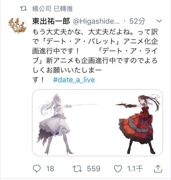Open the tweet via the 52分 timestamp
171x180 pixels.
pyautogui.click(x=137, y=21)
